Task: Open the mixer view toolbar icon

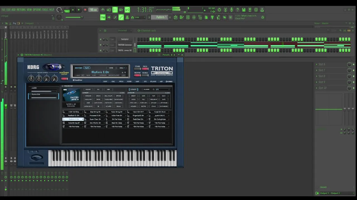Action: [194, 17]
